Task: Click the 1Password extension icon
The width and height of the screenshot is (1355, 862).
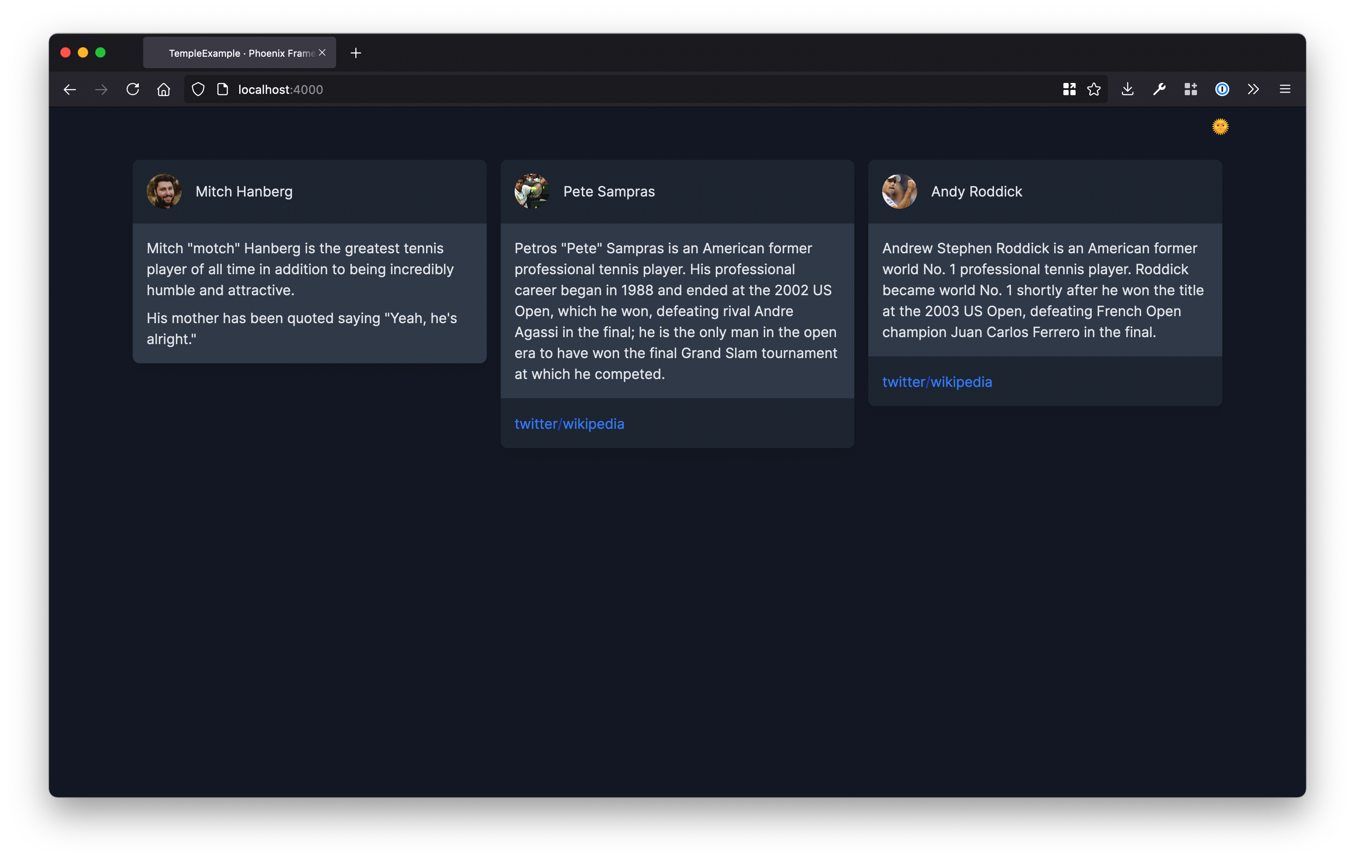Action: pos(1221,90)
